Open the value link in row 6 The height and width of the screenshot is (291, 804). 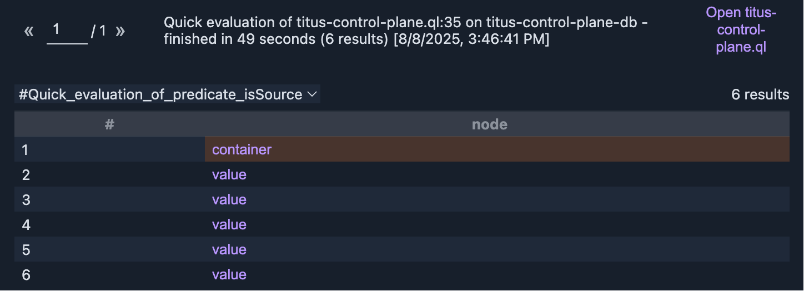pyautogui.click(x=229, y=274)
